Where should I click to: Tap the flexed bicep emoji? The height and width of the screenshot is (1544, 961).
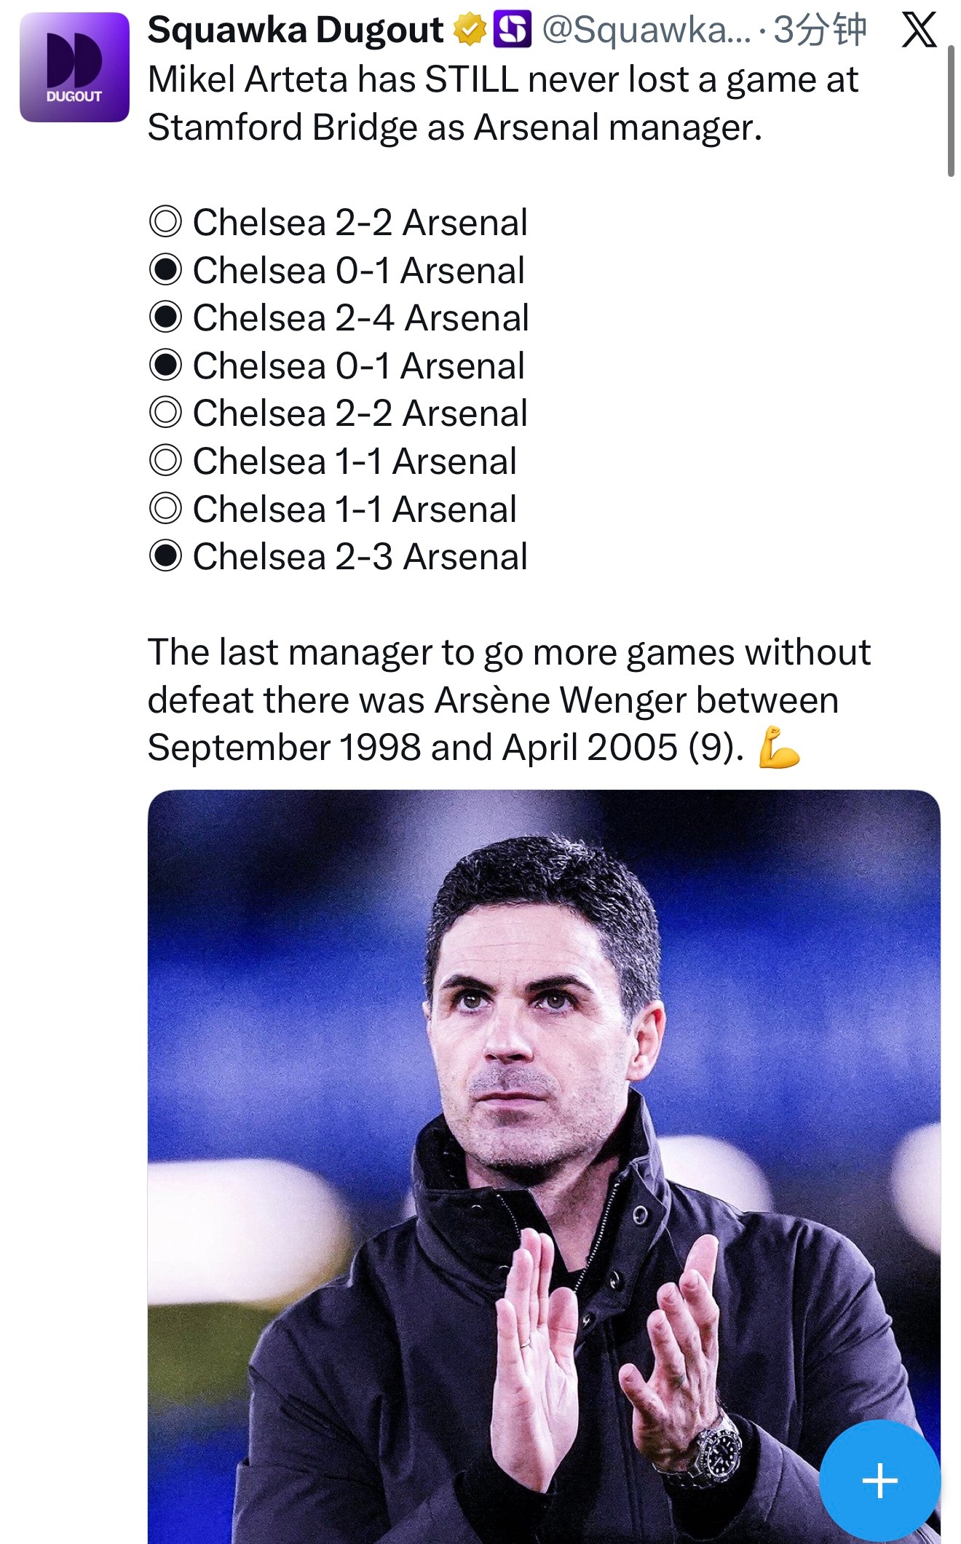coord(778,748)
